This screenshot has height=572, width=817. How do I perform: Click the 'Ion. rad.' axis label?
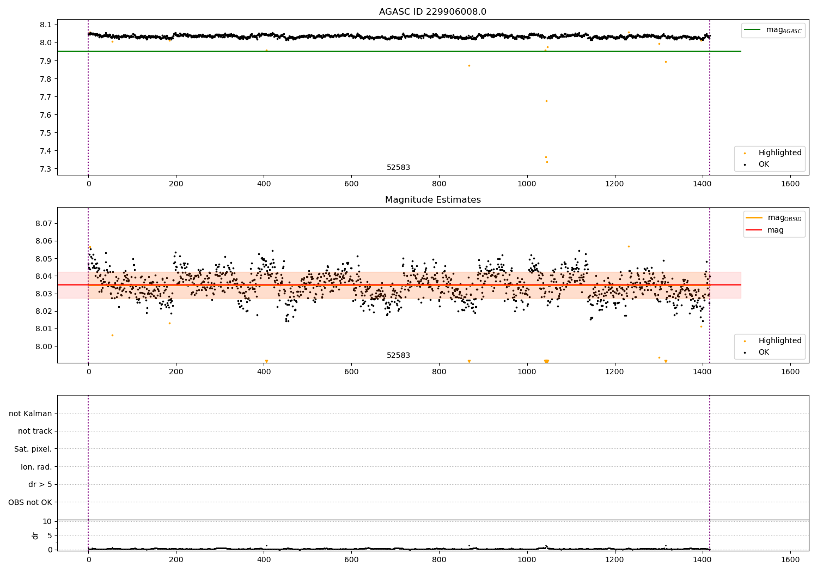(x=36, y=467)
